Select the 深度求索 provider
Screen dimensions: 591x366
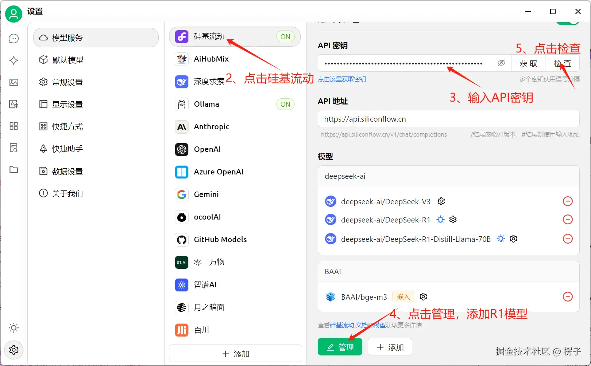[x=235, y=82]
